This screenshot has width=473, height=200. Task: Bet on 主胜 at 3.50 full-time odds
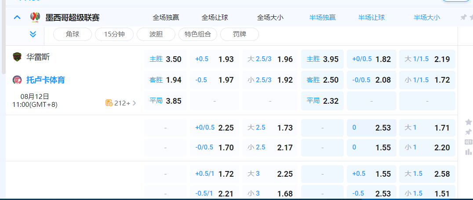coord(165,59)
